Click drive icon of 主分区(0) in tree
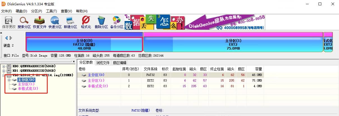 [x=14, y=80]
